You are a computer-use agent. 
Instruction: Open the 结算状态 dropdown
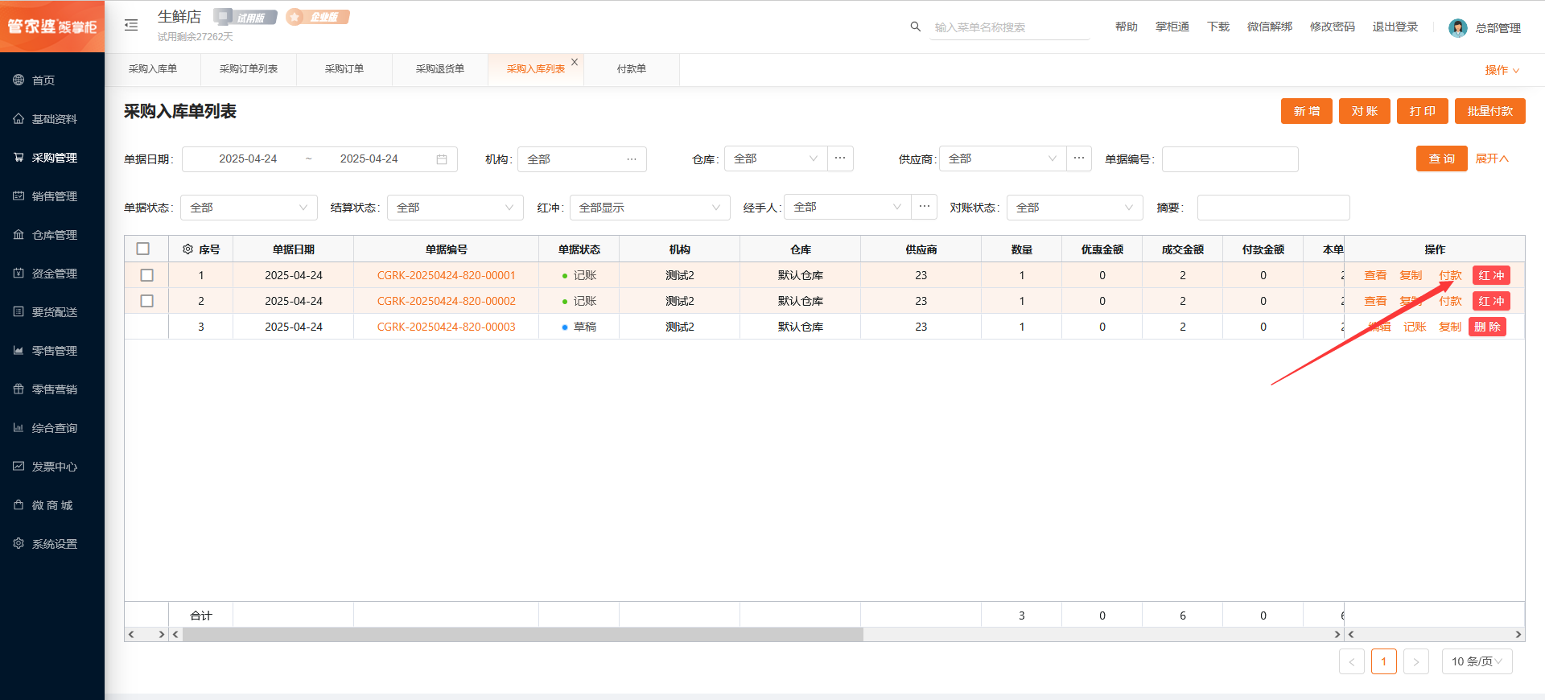[455, 208]
